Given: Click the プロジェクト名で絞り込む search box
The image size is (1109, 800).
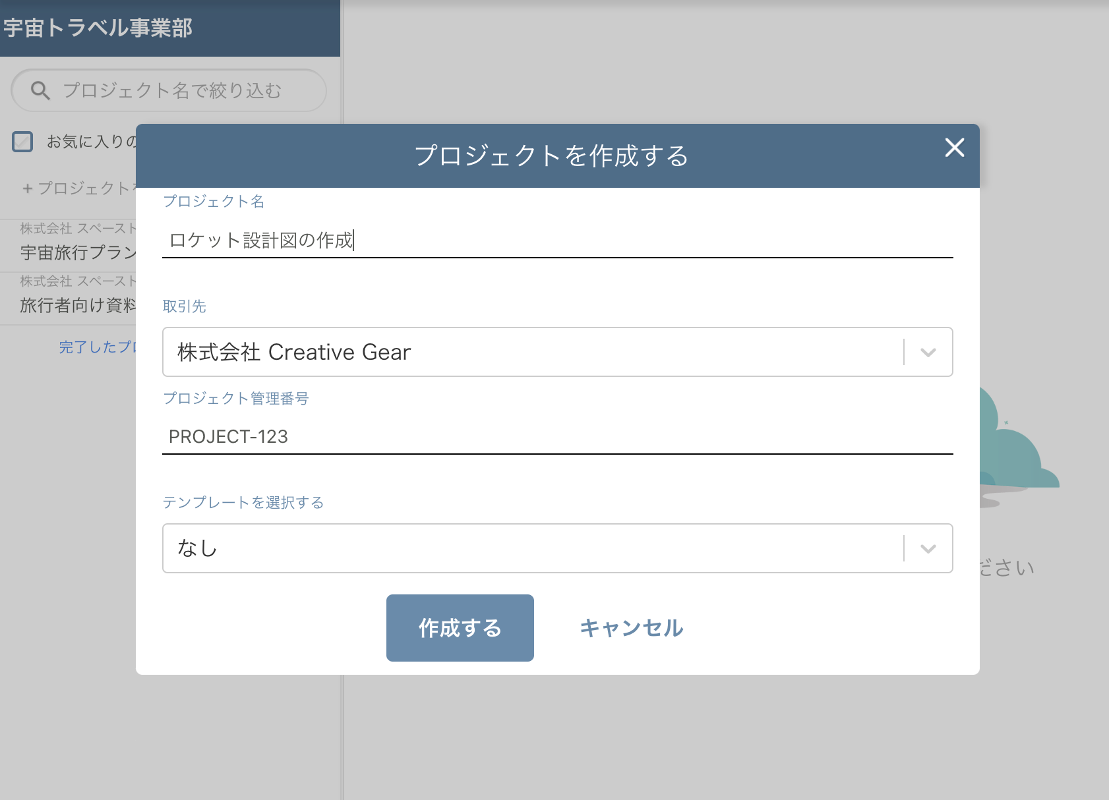Looking at the screenshot, I should click(x=171, y=90).
